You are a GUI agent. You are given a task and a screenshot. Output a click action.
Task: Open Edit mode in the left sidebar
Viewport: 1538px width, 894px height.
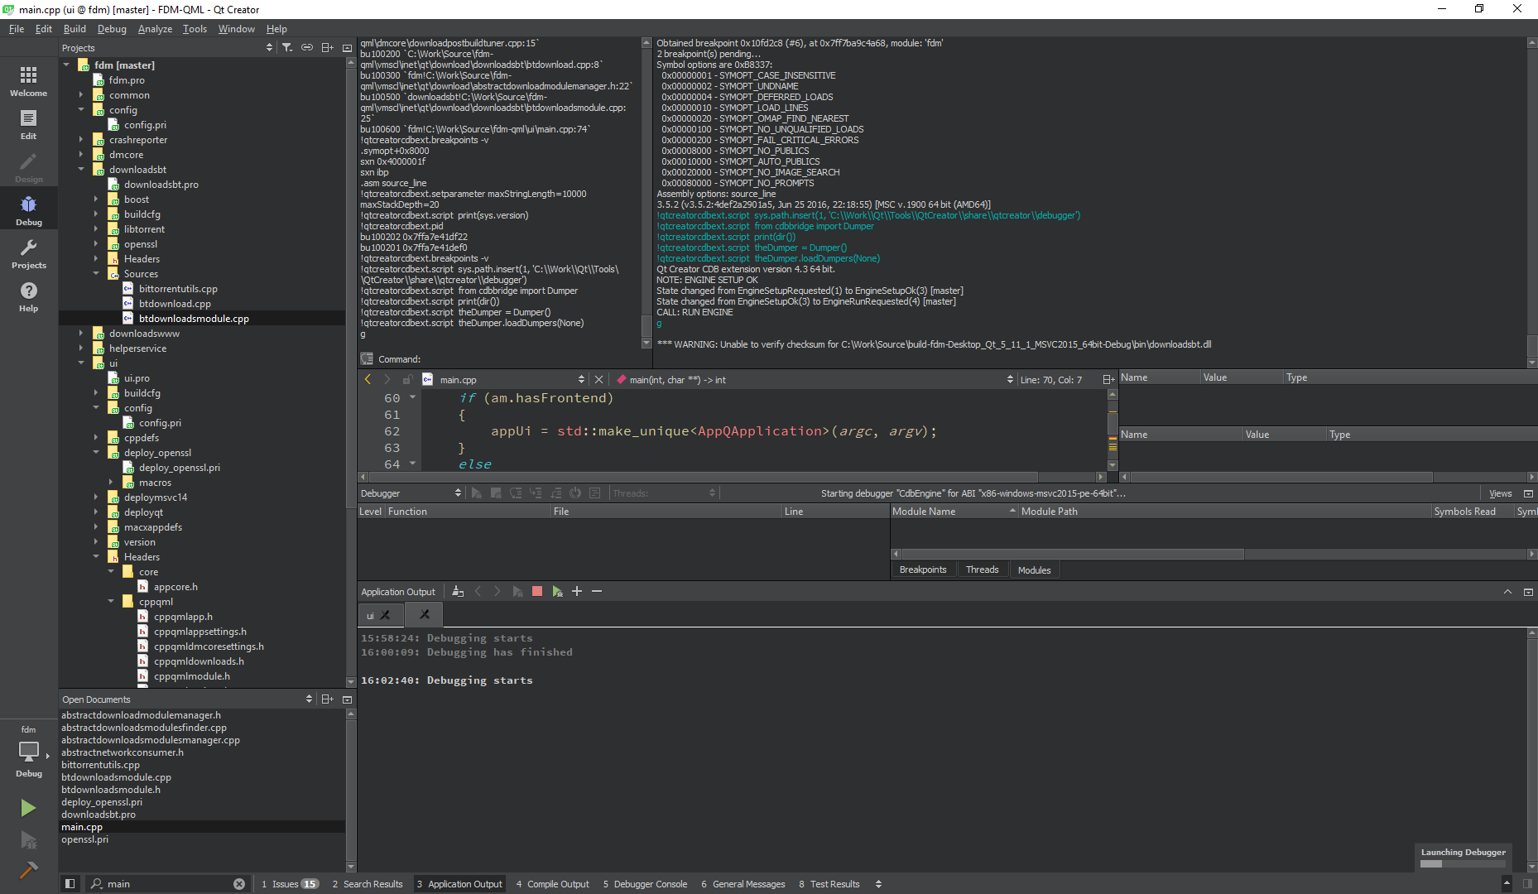pos(28,124)
